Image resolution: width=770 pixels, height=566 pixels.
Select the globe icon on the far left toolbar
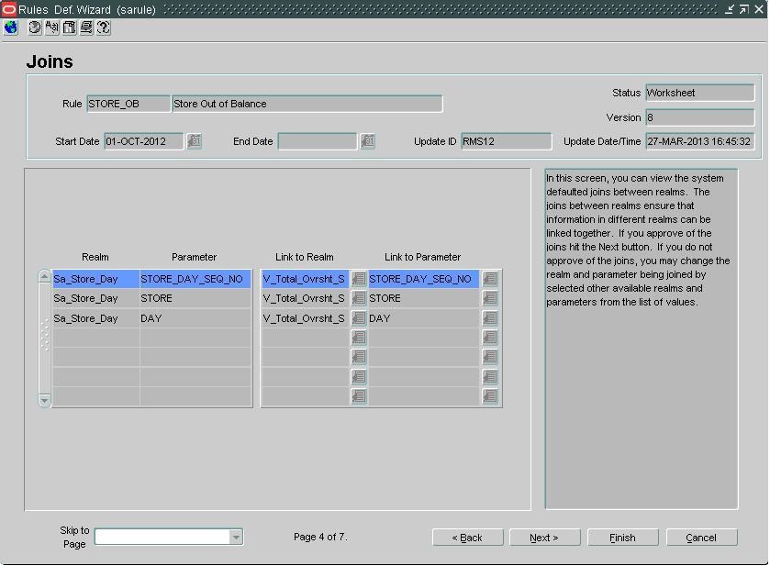point(9,28)
